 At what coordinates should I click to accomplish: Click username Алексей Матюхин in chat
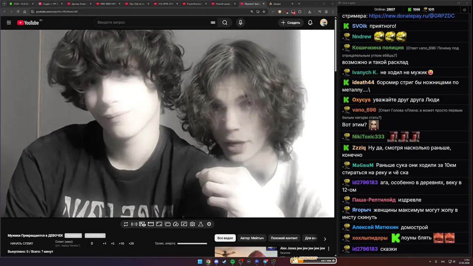coord(375,227)
